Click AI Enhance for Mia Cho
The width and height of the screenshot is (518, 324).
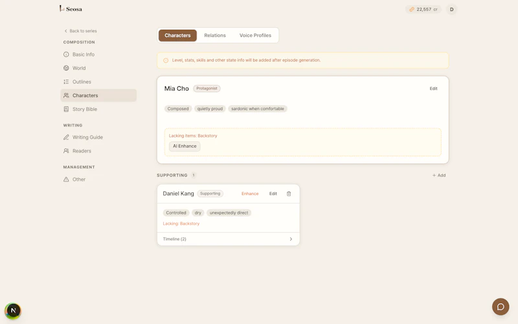click(185, 146)
